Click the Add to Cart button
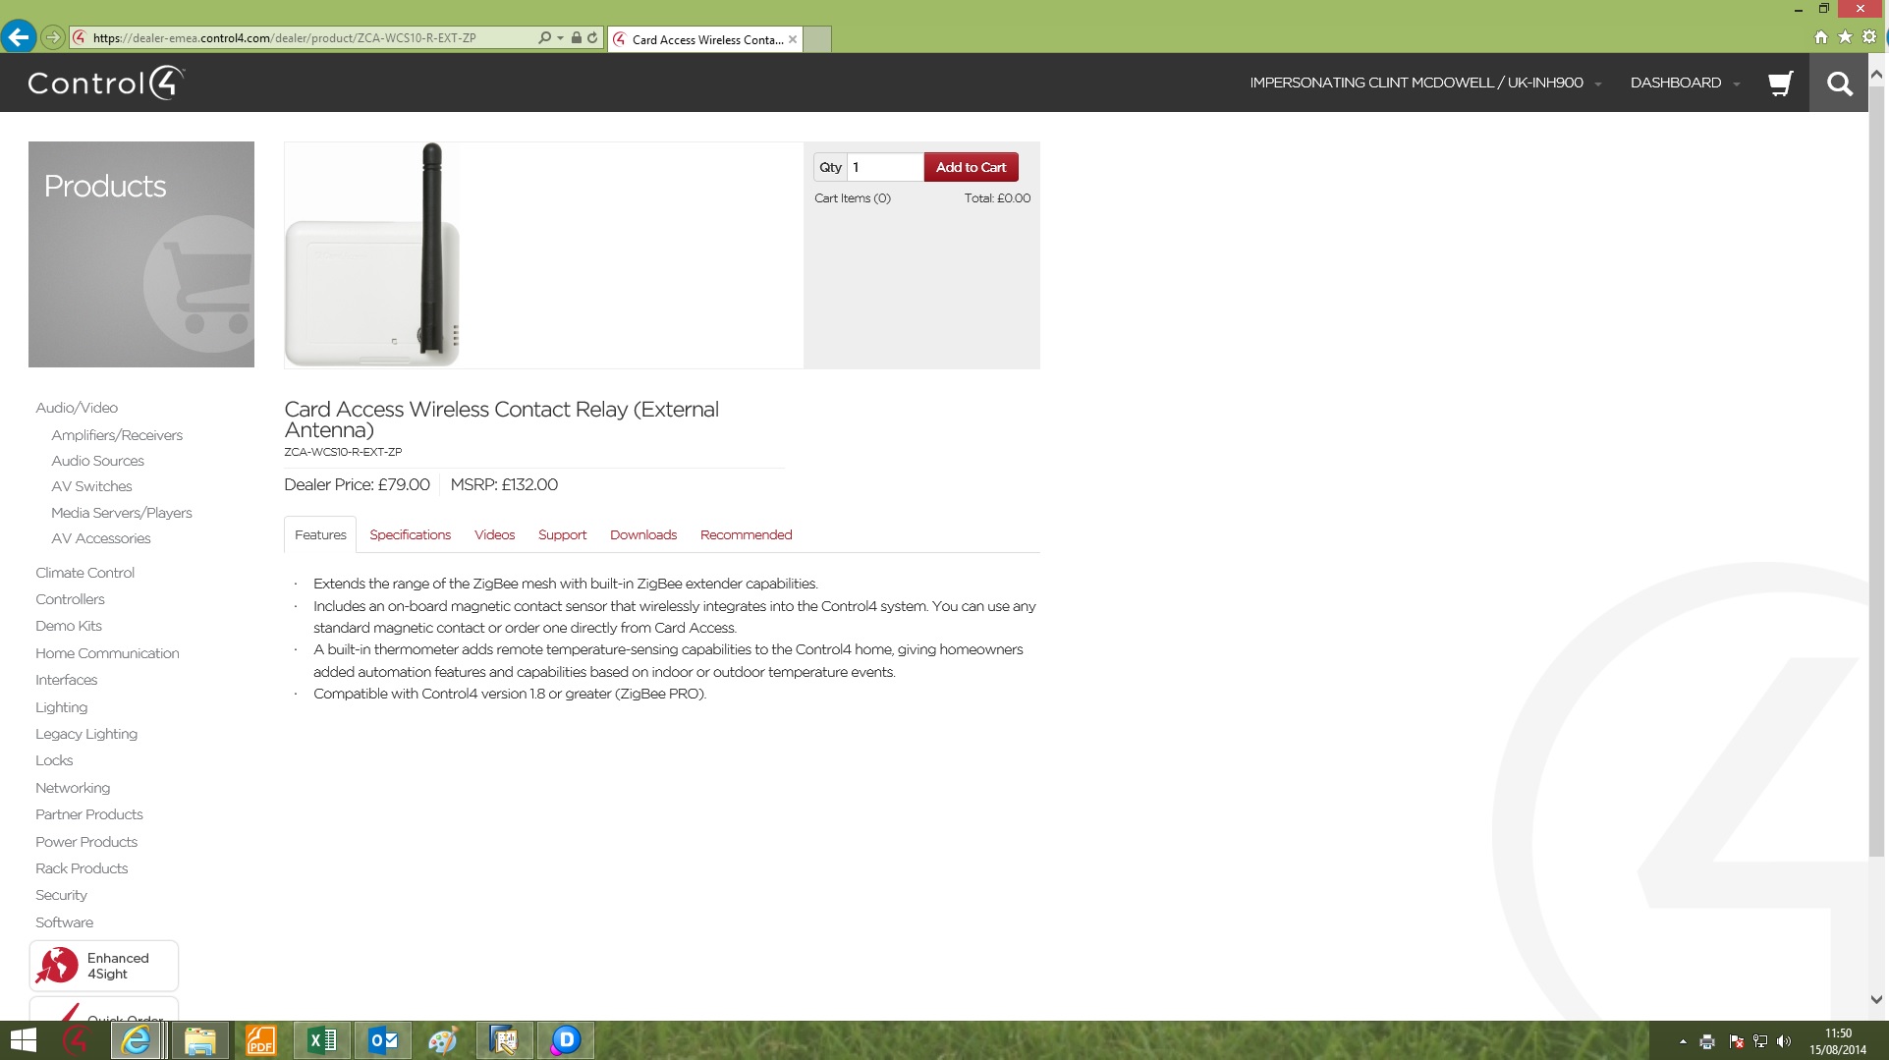 click(971, 167)
